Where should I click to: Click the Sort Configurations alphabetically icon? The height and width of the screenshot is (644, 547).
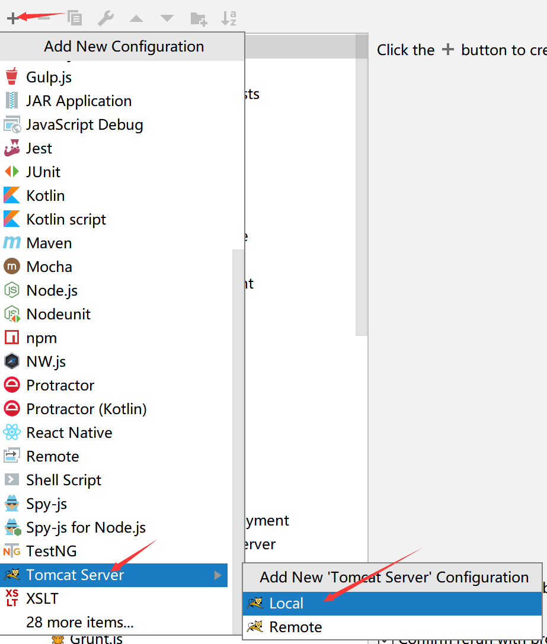coord(229,18)
